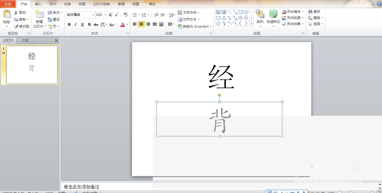Open the Select (选择) menu
Image resolution: width=382 pixels, height=193 pixels.
(x=316, y=24)
